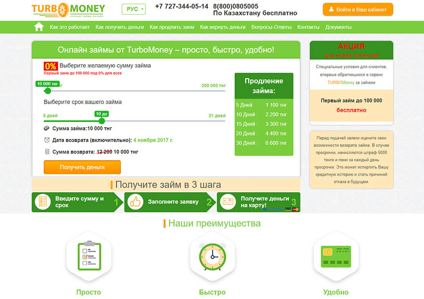Click Войти в Ваш кабинет button
The width and height of the screenshot is (424, 299).
pos(358,9)
